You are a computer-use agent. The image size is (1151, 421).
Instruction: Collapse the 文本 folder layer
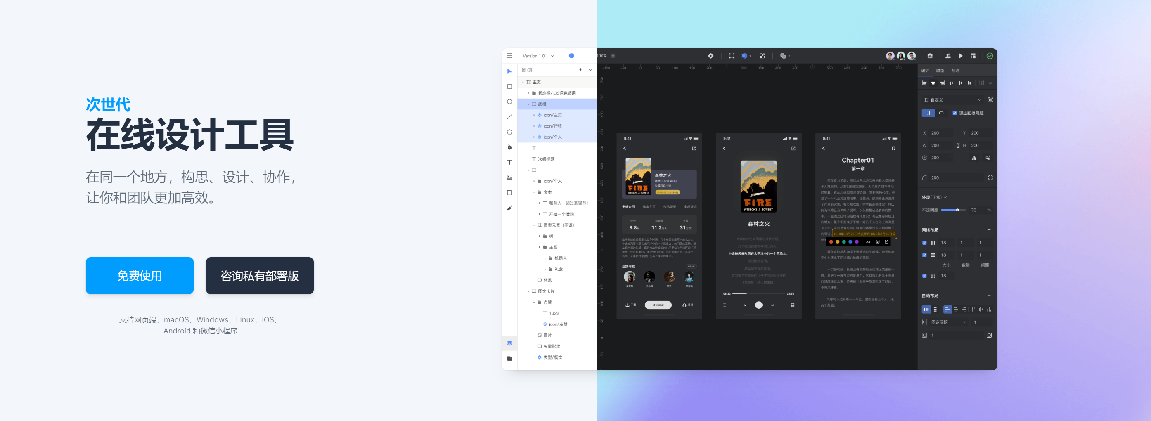coord(533,192)
